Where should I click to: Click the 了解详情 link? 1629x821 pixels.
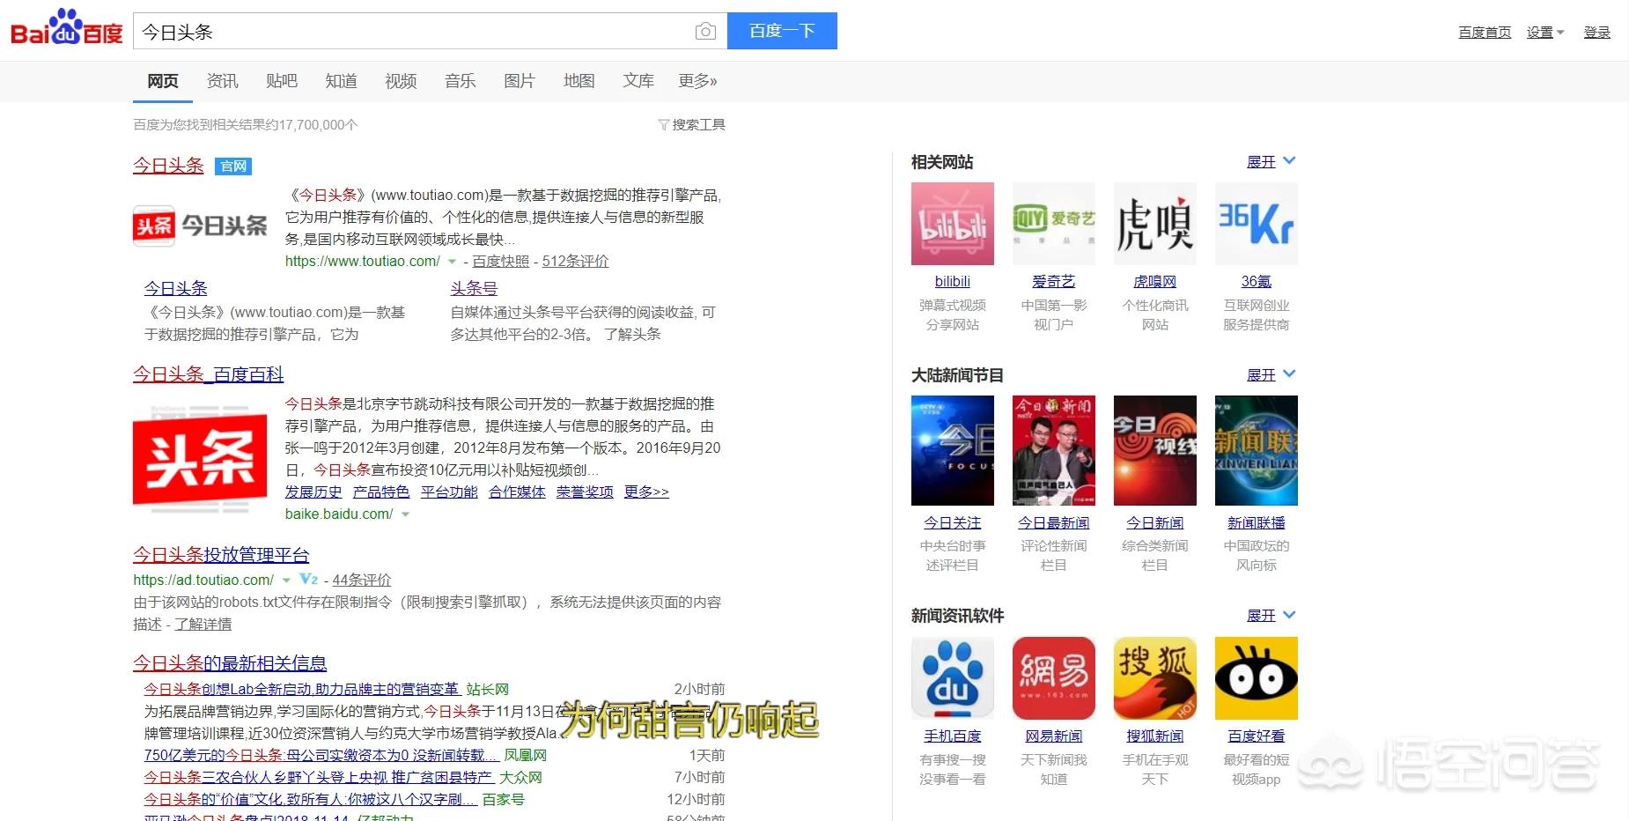click(203, 625)
